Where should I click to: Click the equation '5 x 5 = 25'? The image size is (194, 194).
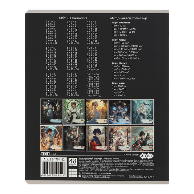(x=51, y=57)
